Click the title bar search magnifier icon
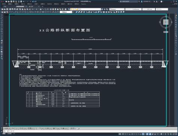This screenshot has height=136, width=178. [139, 1]
